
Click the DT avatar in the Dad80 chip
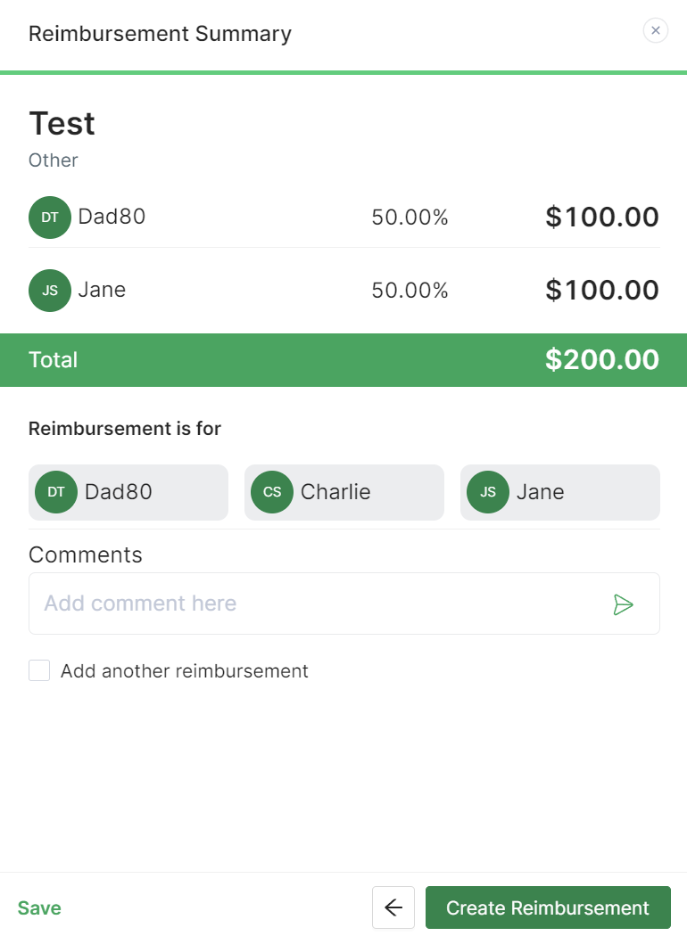(x=56, y=492)
